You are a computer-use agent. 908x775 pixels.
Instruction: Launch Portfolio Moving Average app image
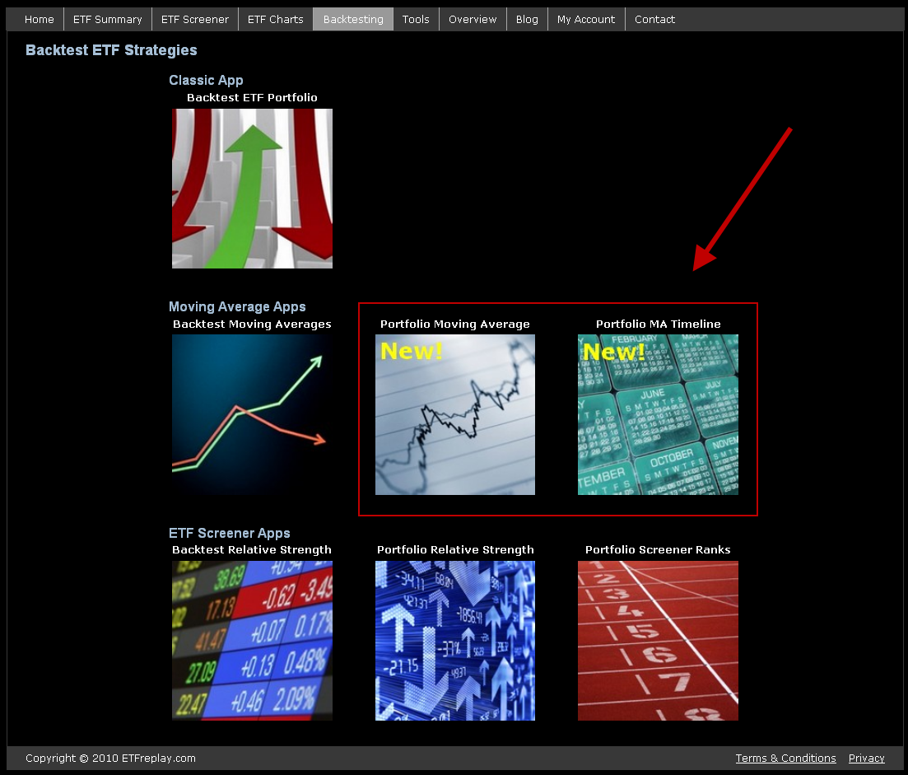[x=455, y=414]
